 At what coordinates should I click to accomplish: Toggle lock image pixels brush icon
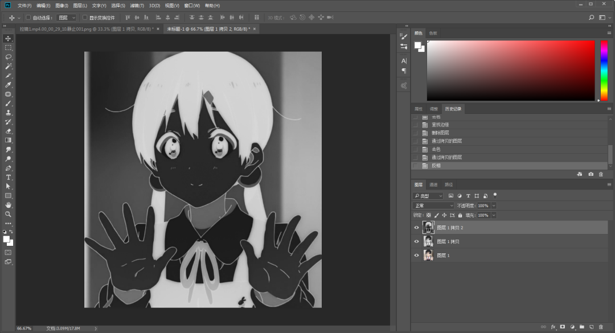click(x=437, y=215)
